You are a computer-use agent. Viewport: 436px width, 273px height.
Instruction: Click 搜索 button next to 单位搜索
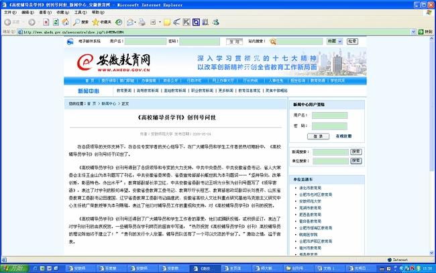tap(356, 161)
